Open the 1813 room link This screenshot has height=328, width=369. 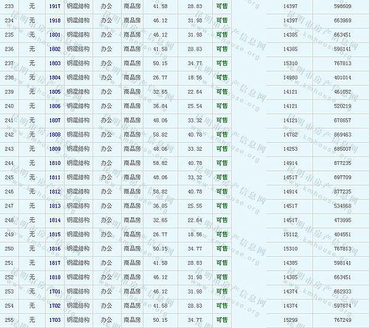[55, 206]
